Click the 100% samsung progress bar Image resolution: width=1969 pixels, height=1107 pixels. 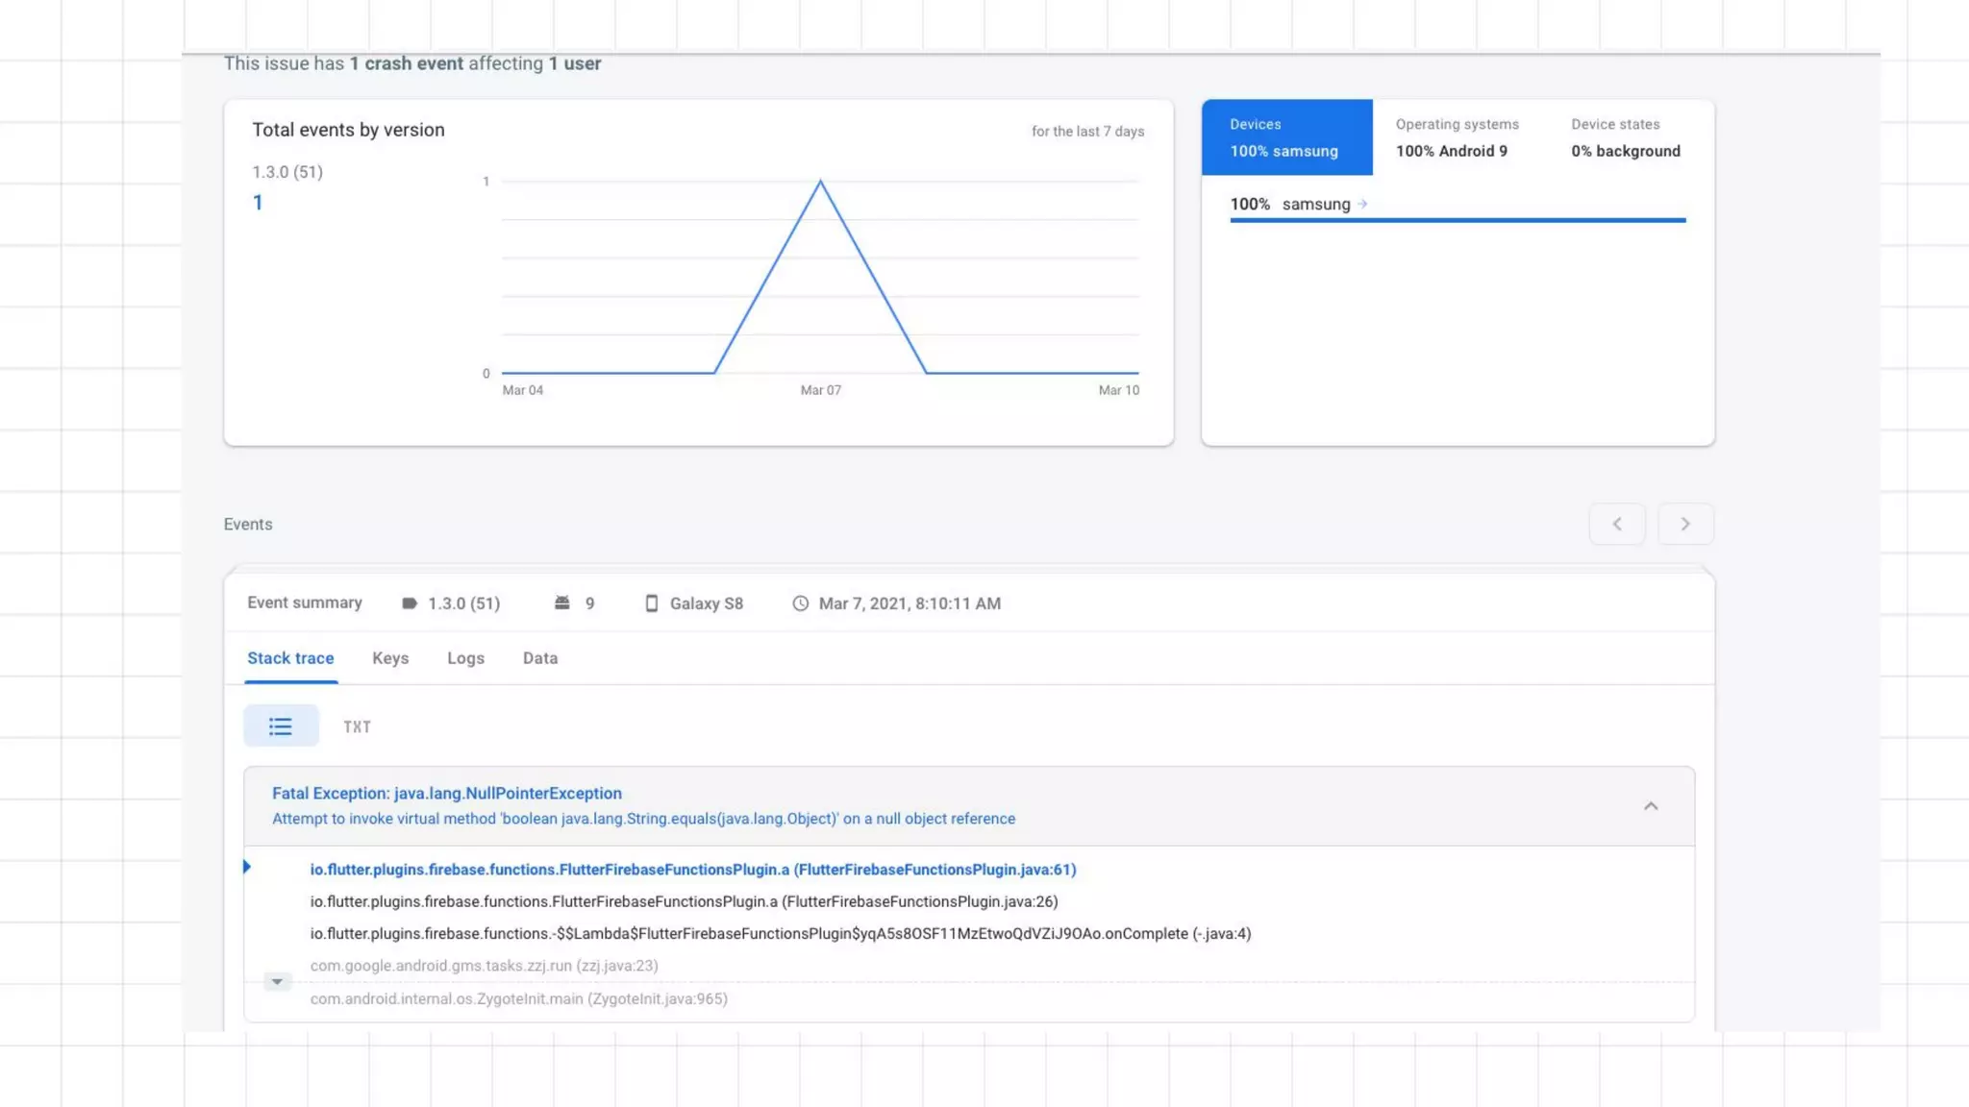click(1458, 220)
